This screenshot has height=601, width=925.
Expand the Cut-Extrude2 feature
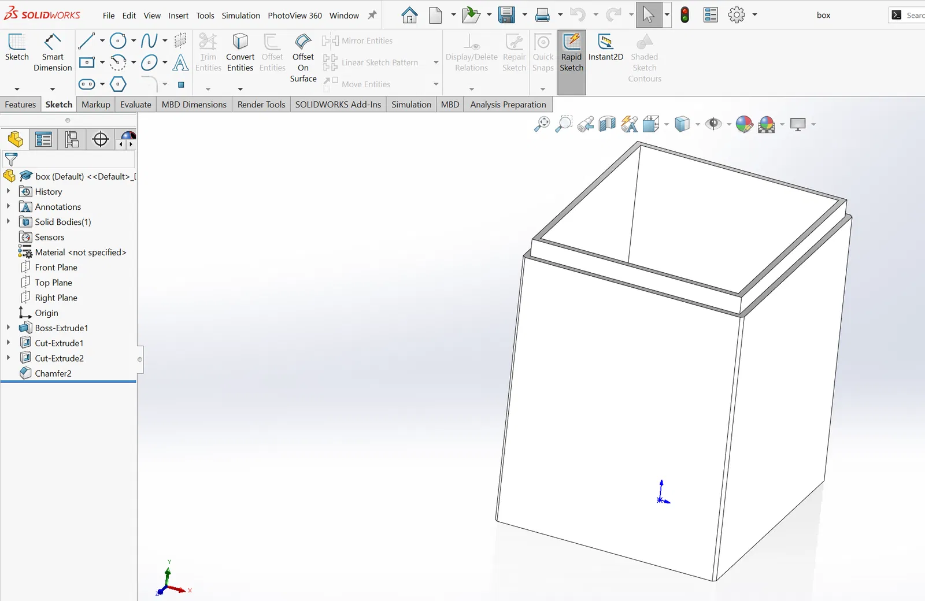(x=8, y=358)
